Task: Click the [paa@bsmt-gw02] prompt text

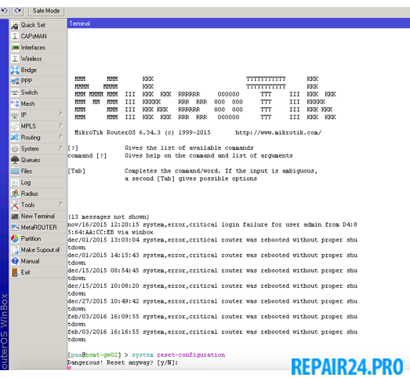Action: [x=94, y=355]
